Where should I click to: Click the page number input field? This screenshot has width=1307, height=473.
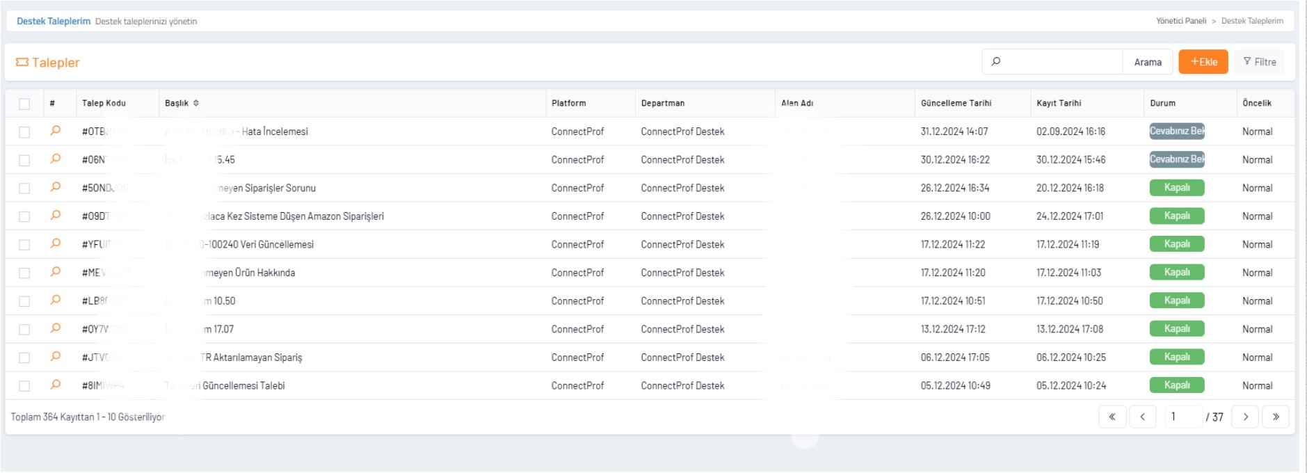pos(1184,417)
